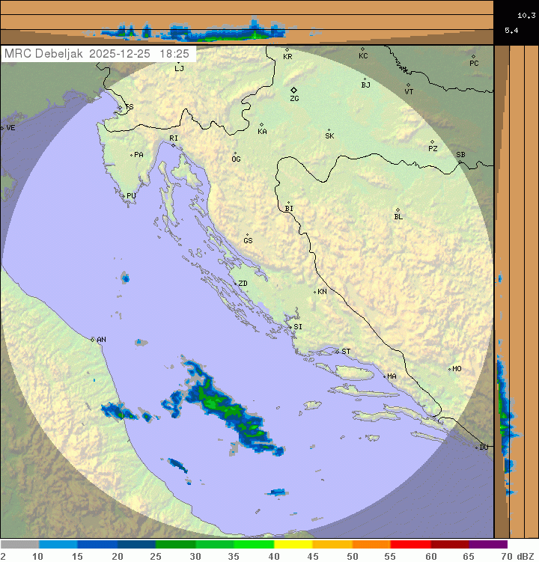Viewport: 539px width, 562px height.
Task: Click the BL Banja Luka marker
Action: [x=398, y=210]
